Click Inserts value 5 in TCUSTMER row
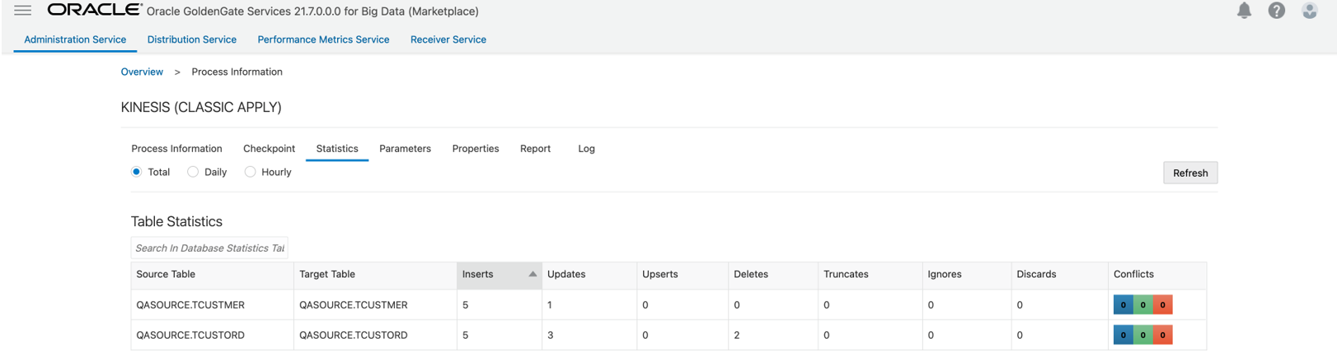Image resolution: width=1337 pixels, height=352 pixels. [x=466, y=305]
